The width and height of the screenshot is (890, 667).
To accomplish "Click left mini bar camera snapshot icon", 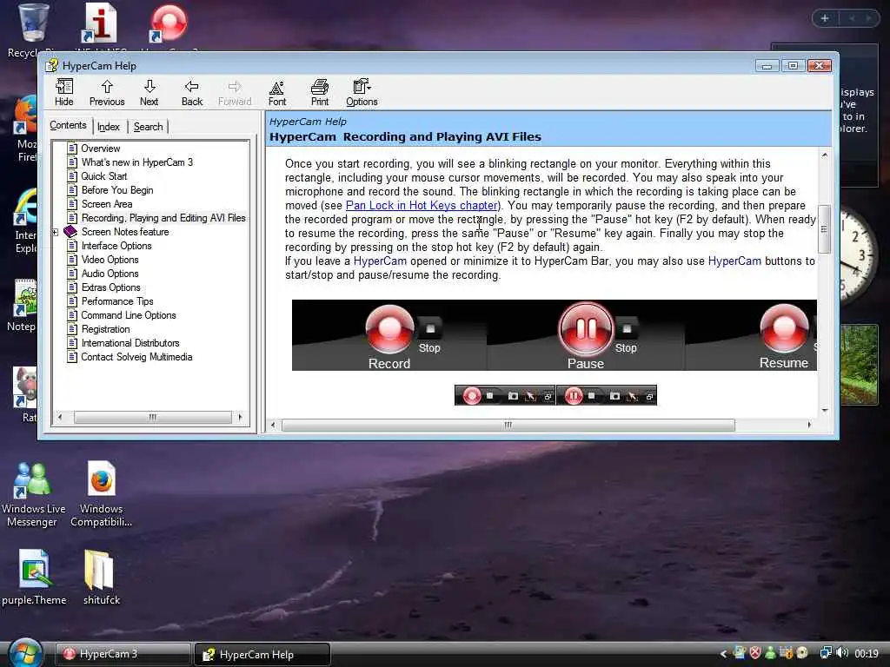I will (513, 396).
